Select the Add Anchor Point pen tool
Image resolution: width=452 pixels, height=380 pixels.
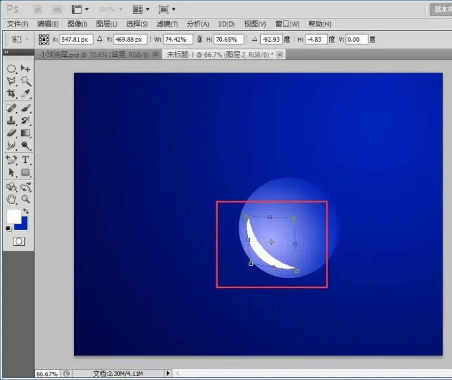pos(11,160)
